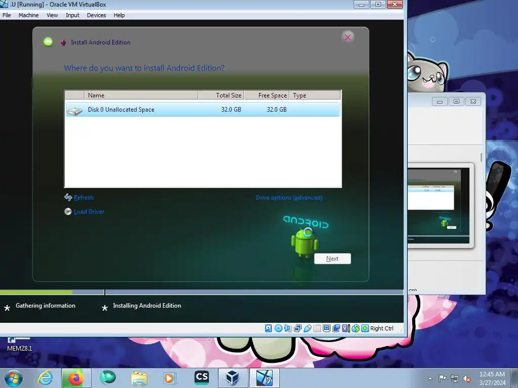The width and height of the screenshot is (518, 388).
Task: Open the Windows Start menu orb
Action: 14,378
